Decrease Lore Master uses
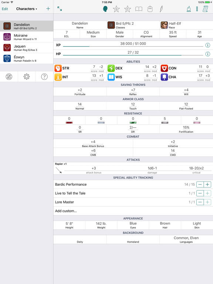Image resolution: width=213 pixels, height=284 pixels. tap(200, 202)
